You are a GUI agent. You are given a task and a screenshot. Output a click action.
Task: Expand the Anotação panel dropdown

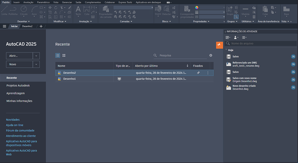(85, 21)
